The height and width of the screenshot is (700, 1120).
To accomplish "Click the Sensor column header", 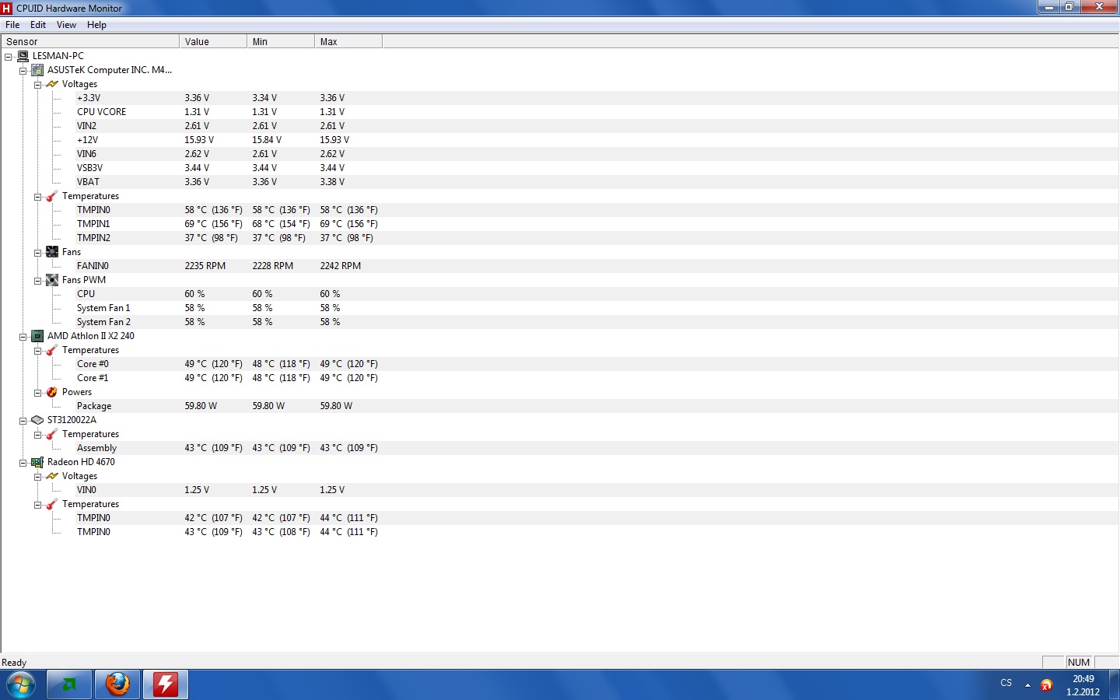I will point(90,41).
